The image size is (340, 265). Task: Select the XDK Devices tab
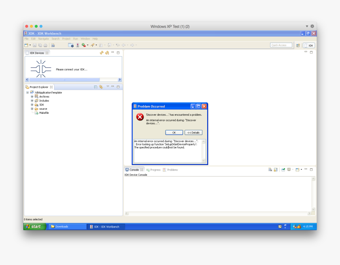point(37,53)
